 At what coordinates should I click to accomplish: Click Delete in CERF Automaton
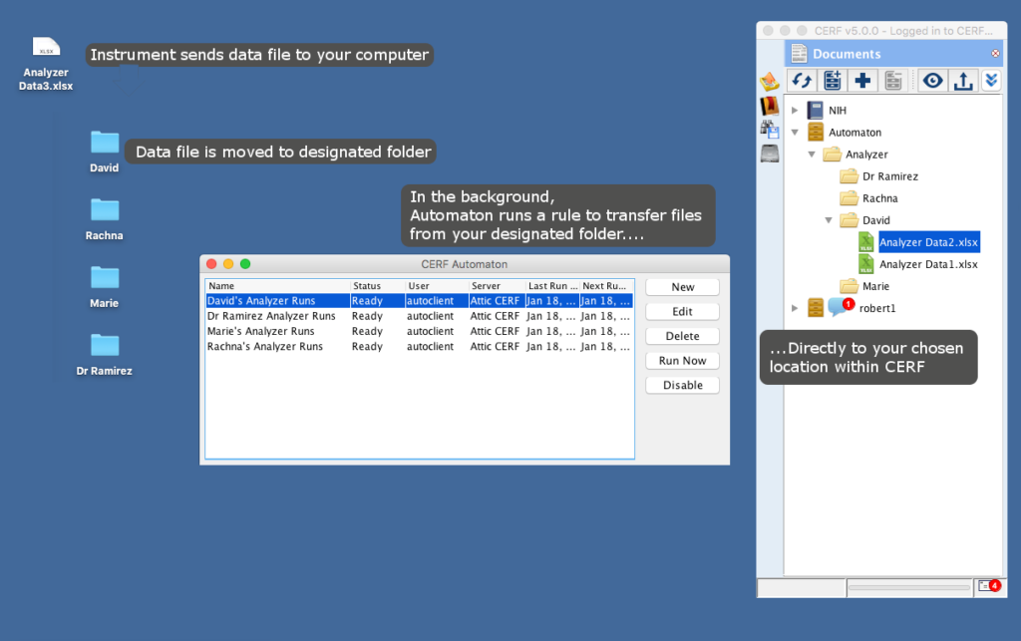click(682, 336)
